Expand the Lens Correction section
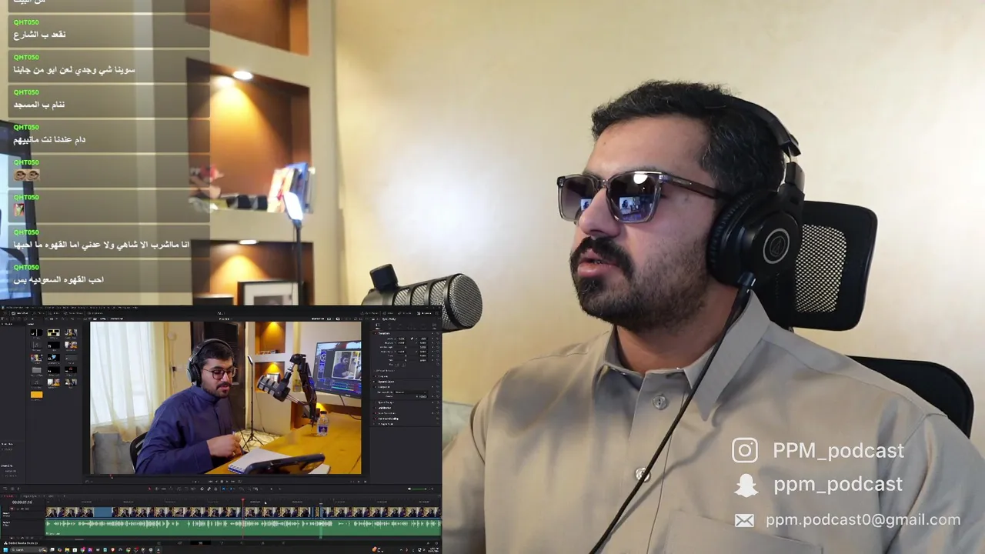This screenshot has width=985, height=554. pos(386,413)
